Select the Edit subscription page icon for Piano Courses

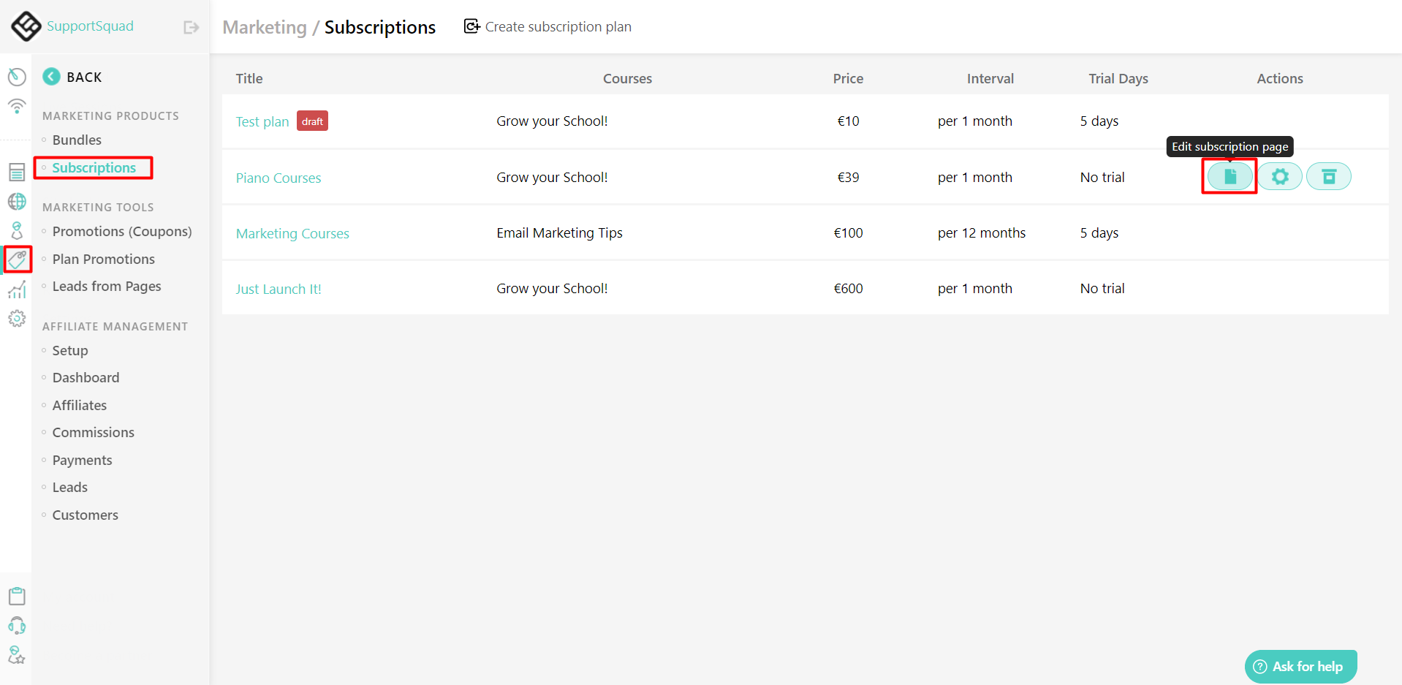coord(1229,176)
